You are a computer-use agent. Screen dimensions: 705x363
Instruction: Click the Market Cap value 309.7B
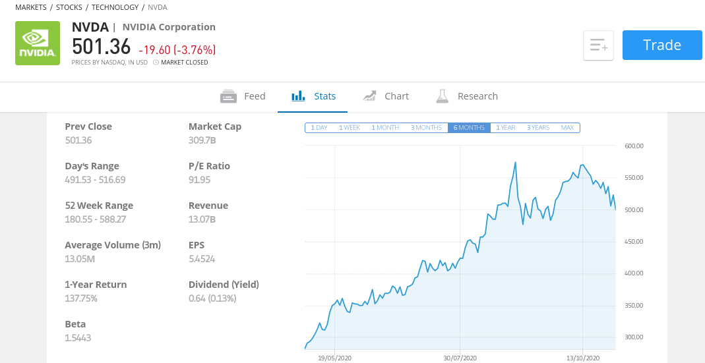(202, 140)
